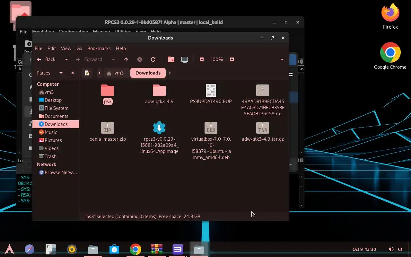Reload the Downloads folder view
Screen dimensions: 411x257
(x=153, y=59)
